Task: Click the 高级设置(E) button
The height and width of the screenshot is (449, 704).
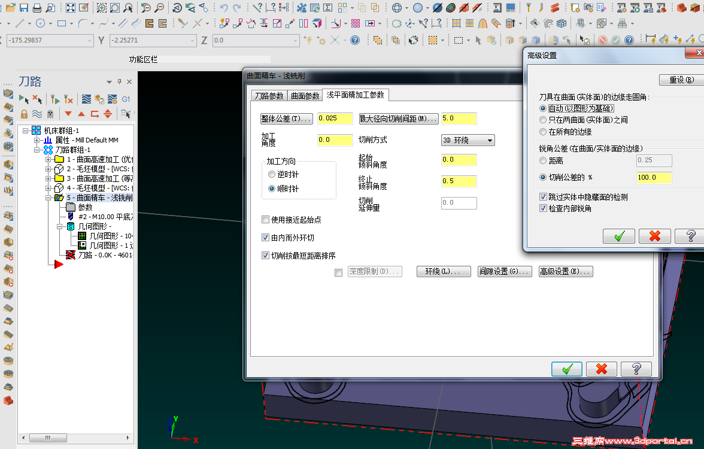Action: tap(565, 271)
